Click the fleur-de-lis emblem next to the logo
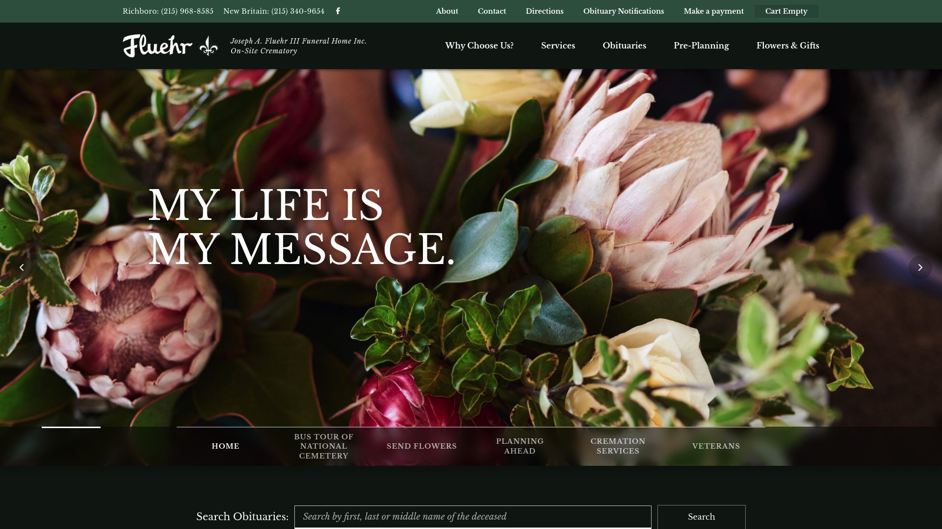Viewport: 942px width, 529px height. 209,45
